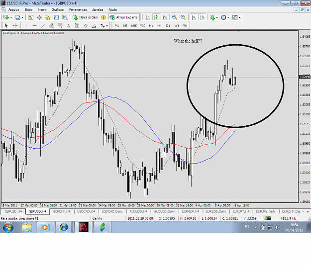Open the Gráficos menu
The height and width of the screenshot is (266, 311).
[x=58, y=9]
